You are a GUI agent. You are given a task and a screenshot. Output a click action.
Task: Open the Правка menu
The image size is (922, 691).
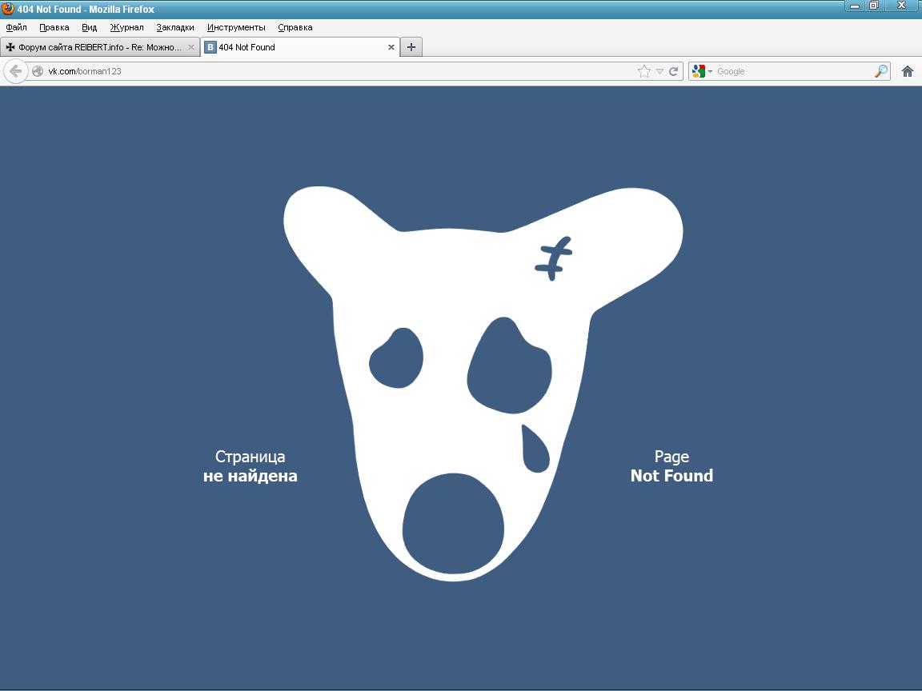[54, 27]
